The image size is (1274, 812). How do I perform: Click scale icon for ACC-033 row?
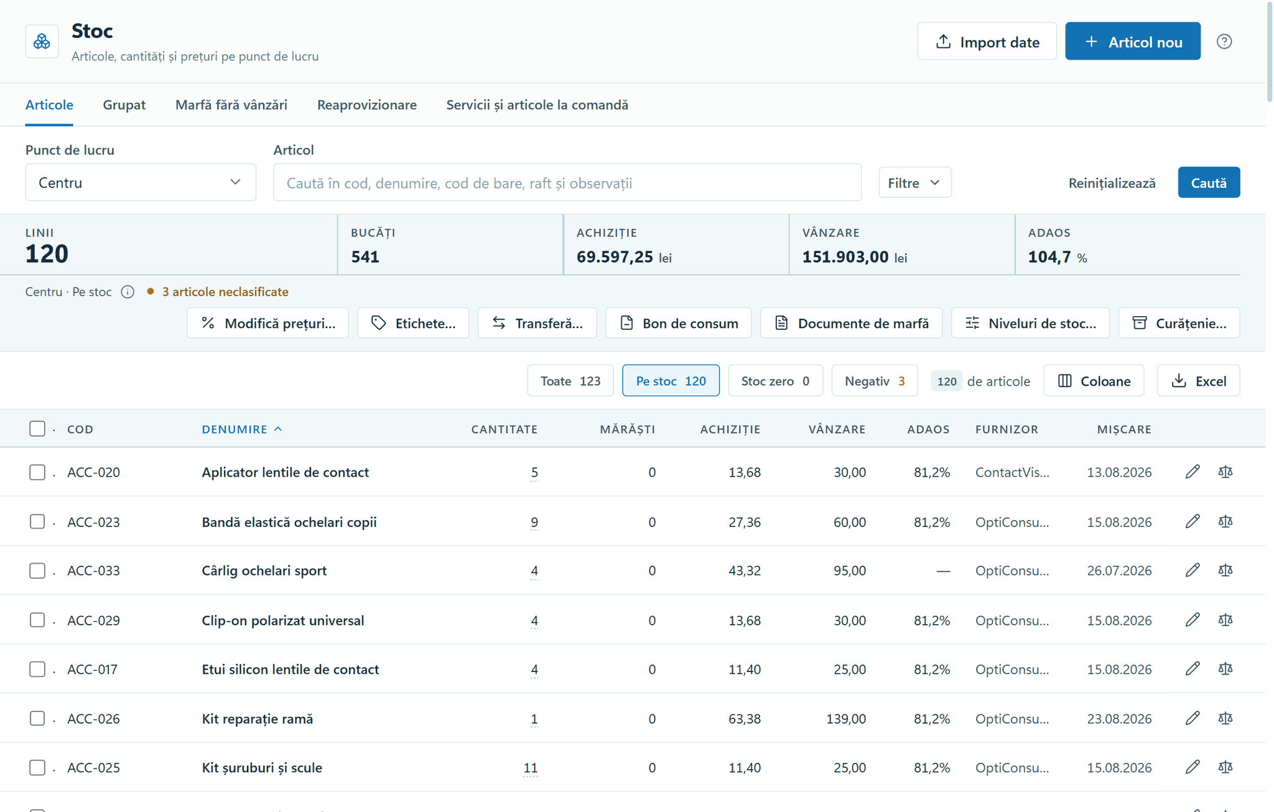[x=1225, y=570]
